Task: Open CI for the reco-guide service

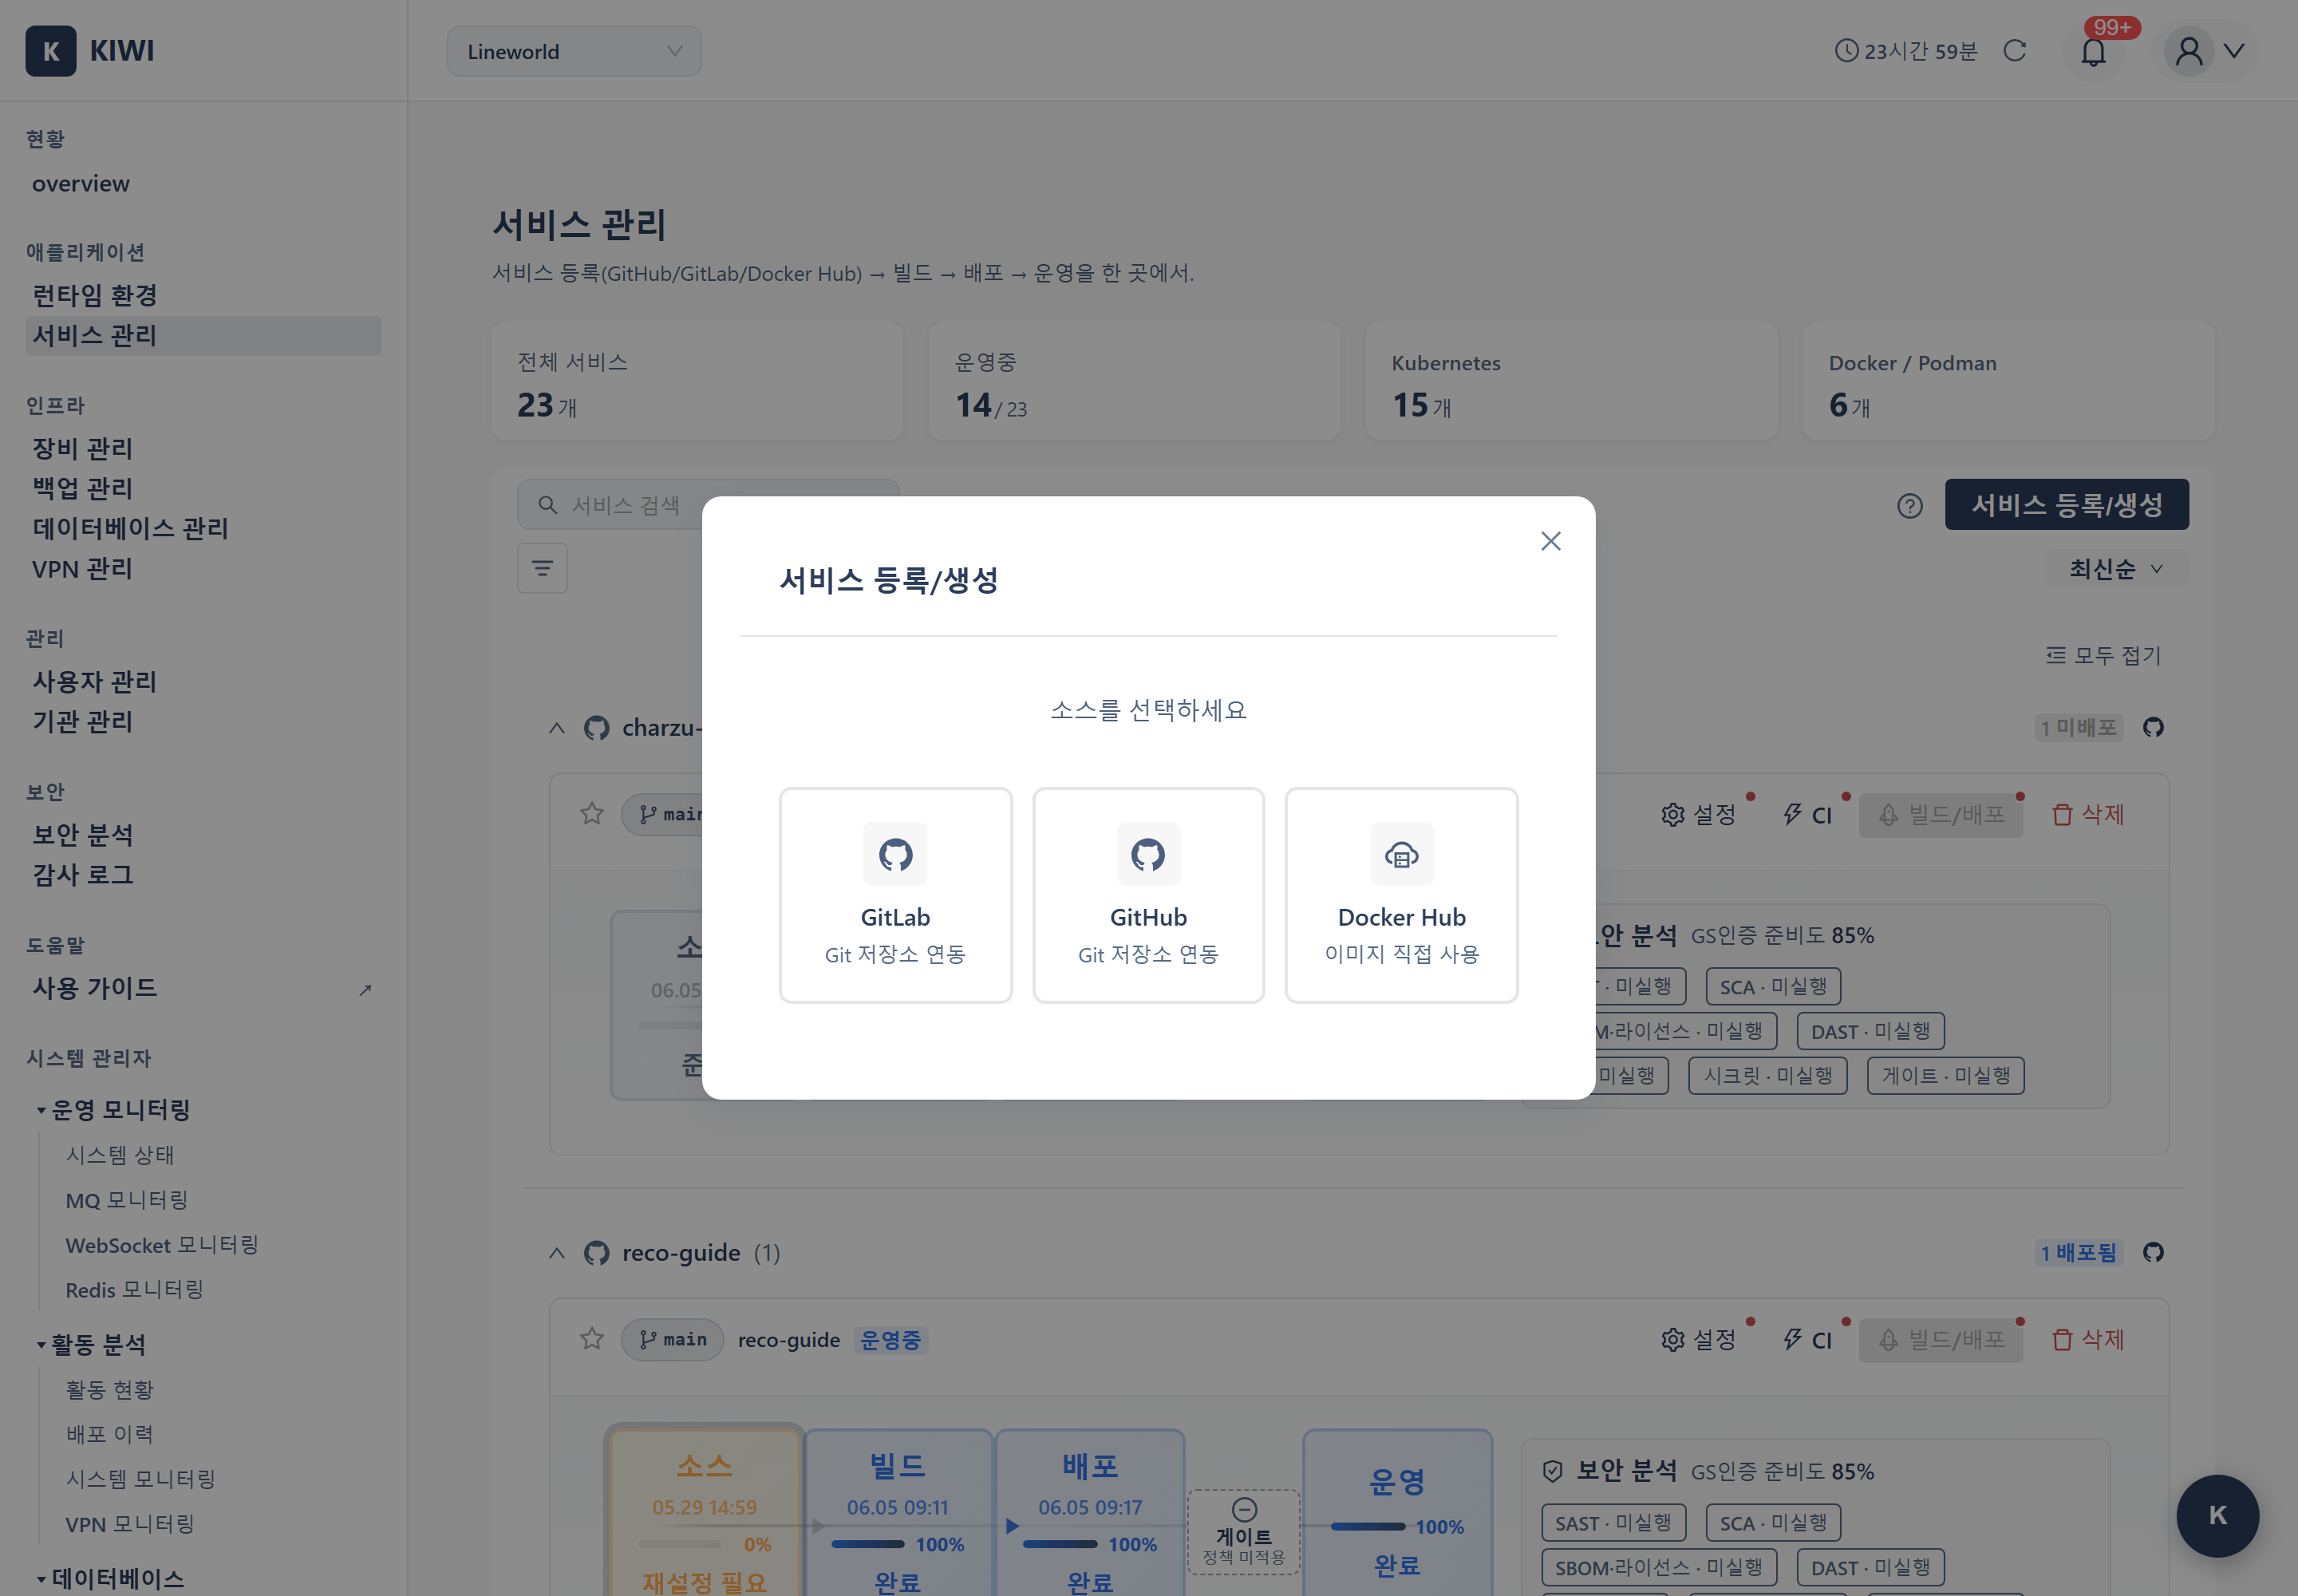Action: click(1808, 1340)
